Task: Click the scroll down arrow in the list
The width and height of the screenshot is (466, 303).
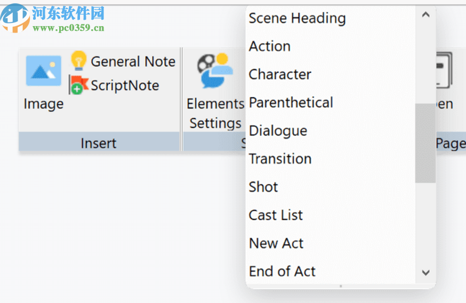Action: pos(425,273)
